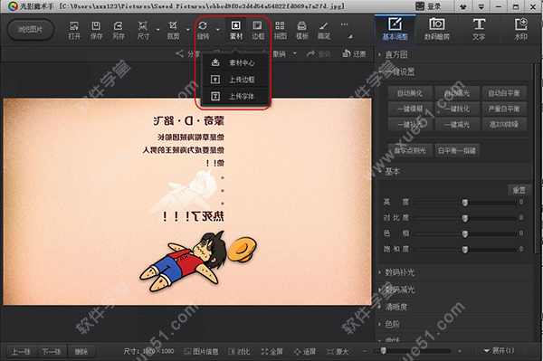543x361 pixels.
Task: Select the 画笔 brush tool
Action: (x=324, y=30)
